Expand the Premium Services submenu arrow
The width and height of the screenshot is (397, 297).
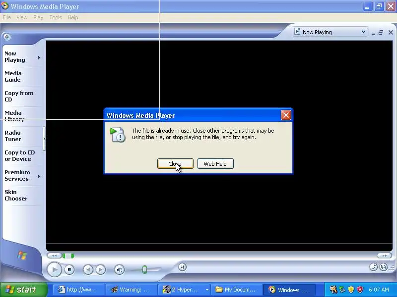tap(39, 176)
